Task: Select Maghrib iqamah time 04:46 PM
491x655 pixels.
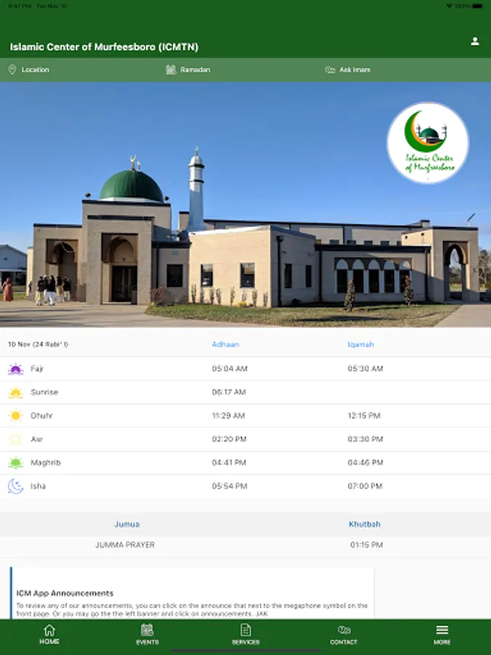Action: (365, 462)
